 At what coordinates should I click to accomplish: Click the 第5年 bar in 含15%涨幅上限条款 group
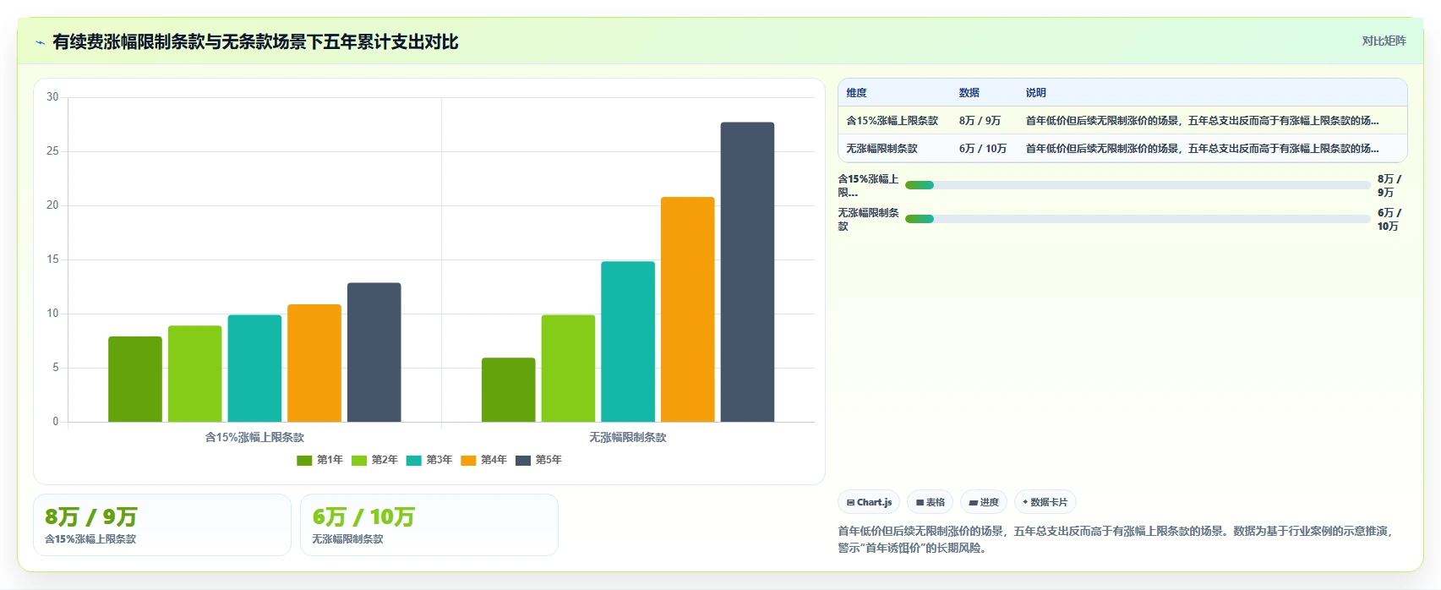[x=374, y=352]
